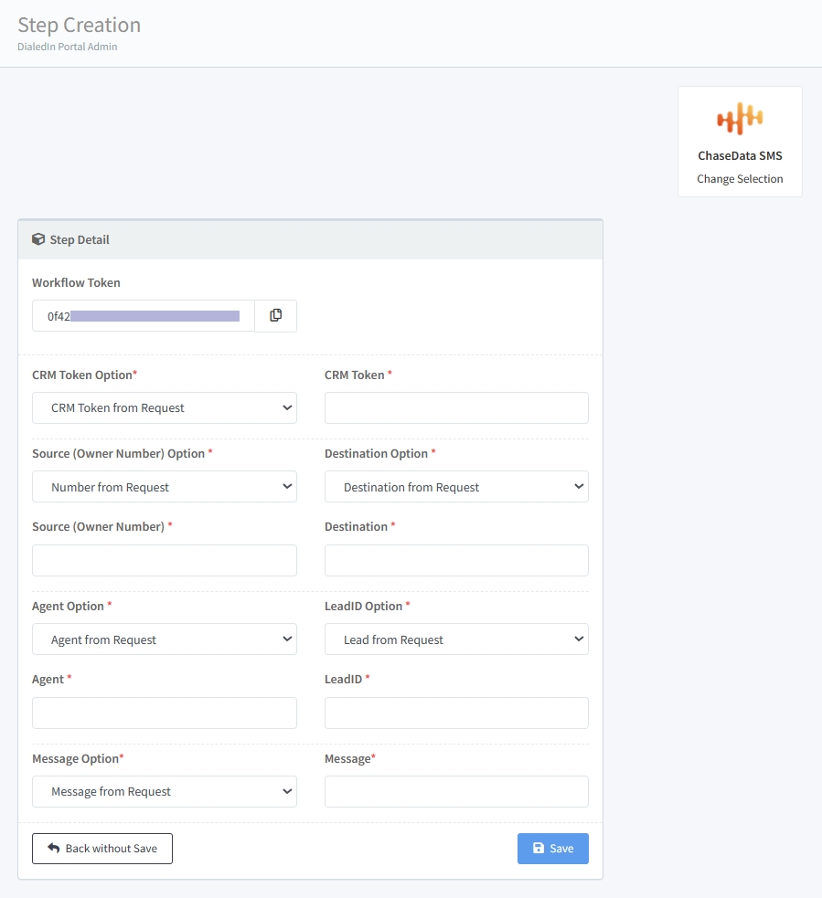Select the Agent input field
The image size is (822, 898).
tap(164, 713)
